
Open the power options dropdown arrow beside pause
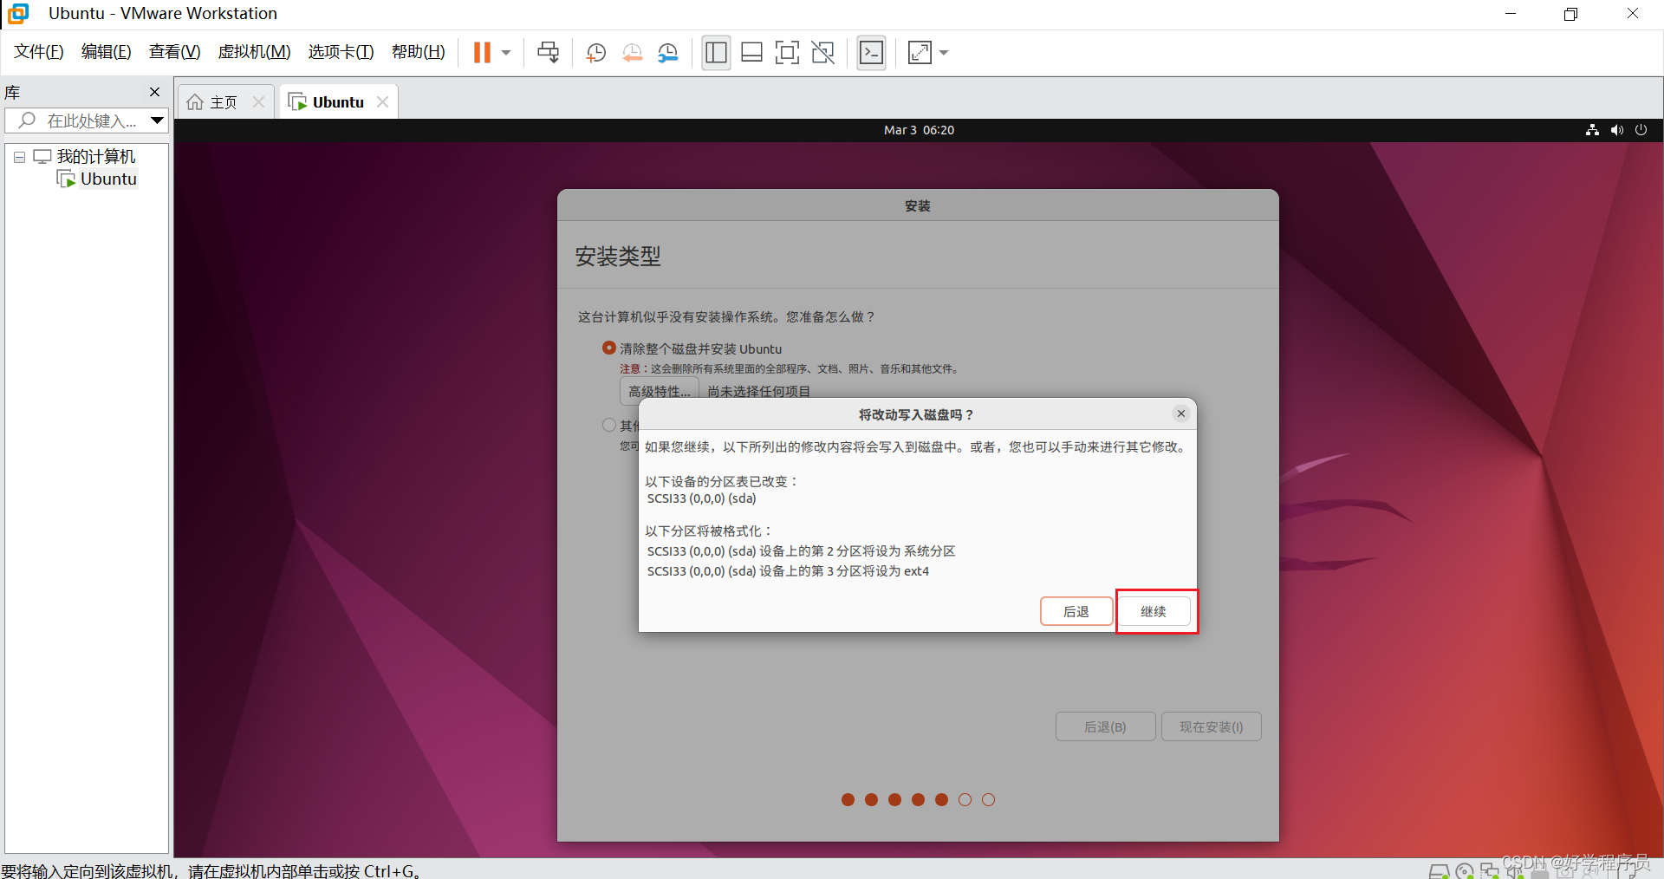tap(506, 53)
